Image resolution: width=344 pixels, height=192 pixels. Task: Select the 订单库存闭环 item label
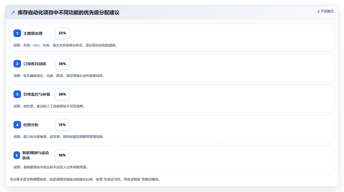[x=35, y=64]
